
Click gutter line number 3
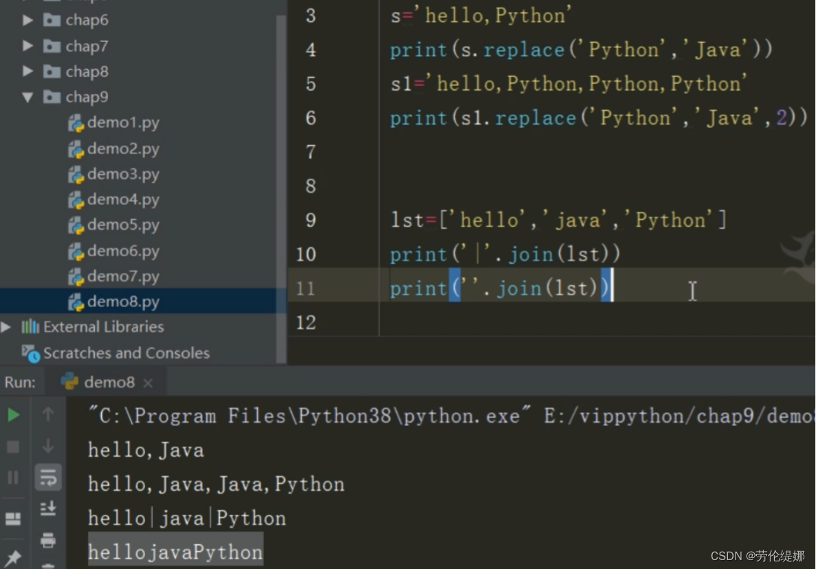311,16
